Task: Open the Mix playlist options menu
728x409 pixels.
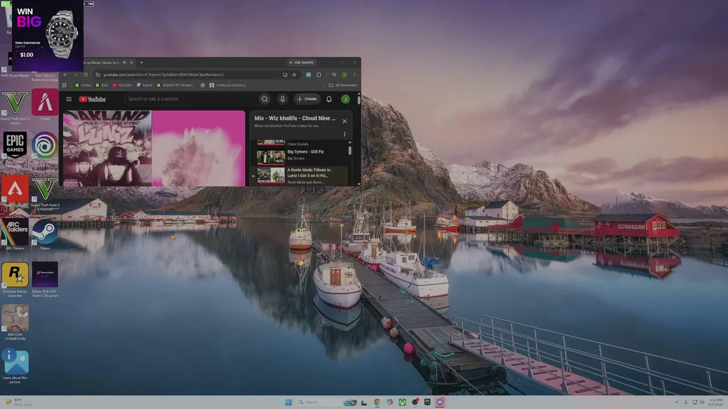Action: (344, 134)
